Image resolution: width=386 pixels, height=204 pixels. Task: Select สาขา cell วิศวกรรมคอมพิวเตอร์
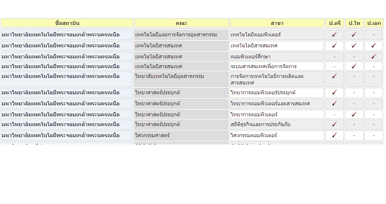pos(277,135)
